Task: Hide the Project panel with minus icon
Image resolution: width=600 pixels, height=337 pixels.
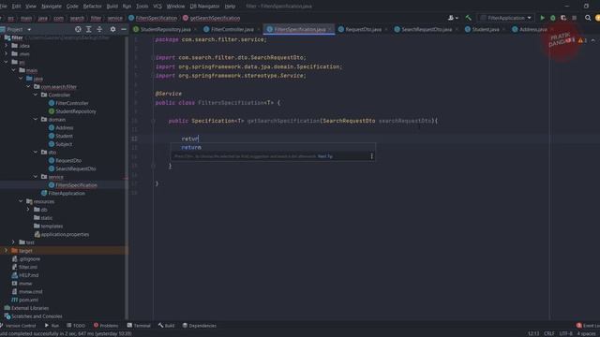Action: pos(124,29)
